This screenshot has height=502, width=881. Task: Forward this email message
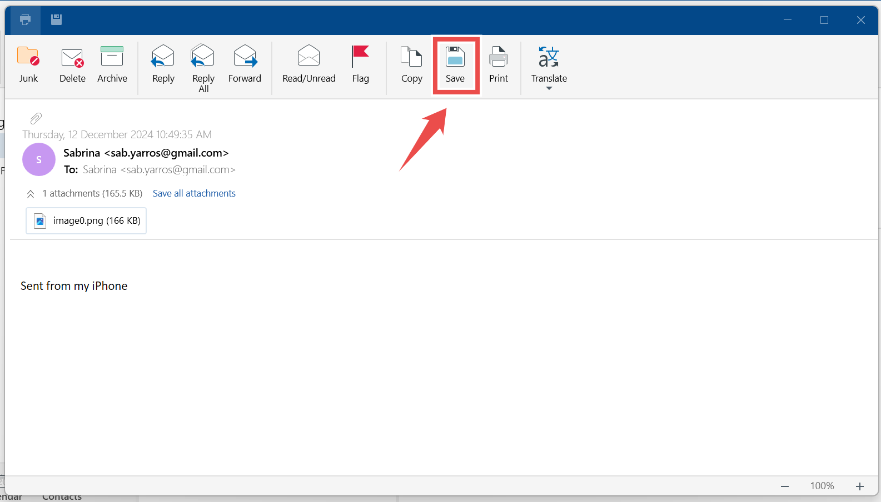coord(245,65)
